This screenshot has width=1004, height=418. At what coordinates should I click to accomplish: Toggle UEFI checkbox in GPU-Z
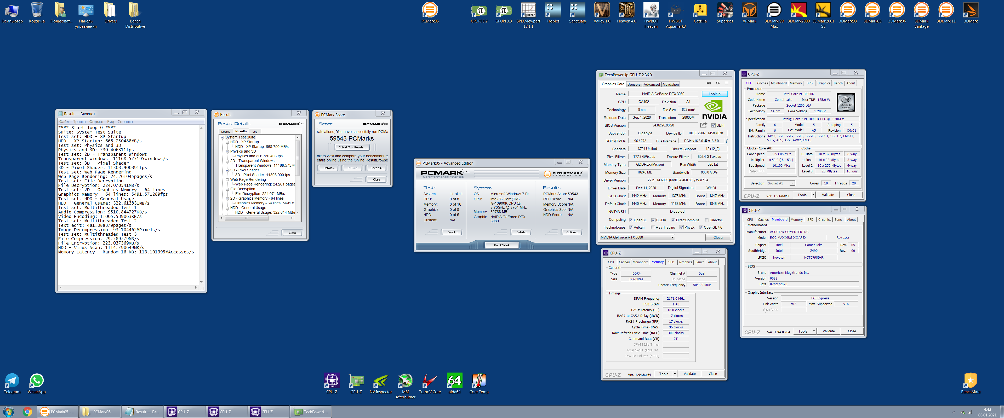point(713,125)
